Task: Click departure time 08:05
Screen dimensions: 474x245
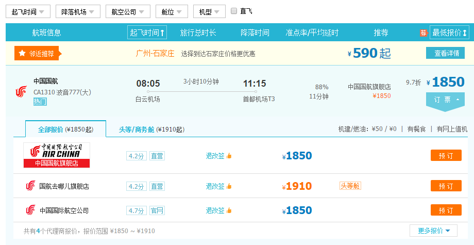Action: (148, 83)
